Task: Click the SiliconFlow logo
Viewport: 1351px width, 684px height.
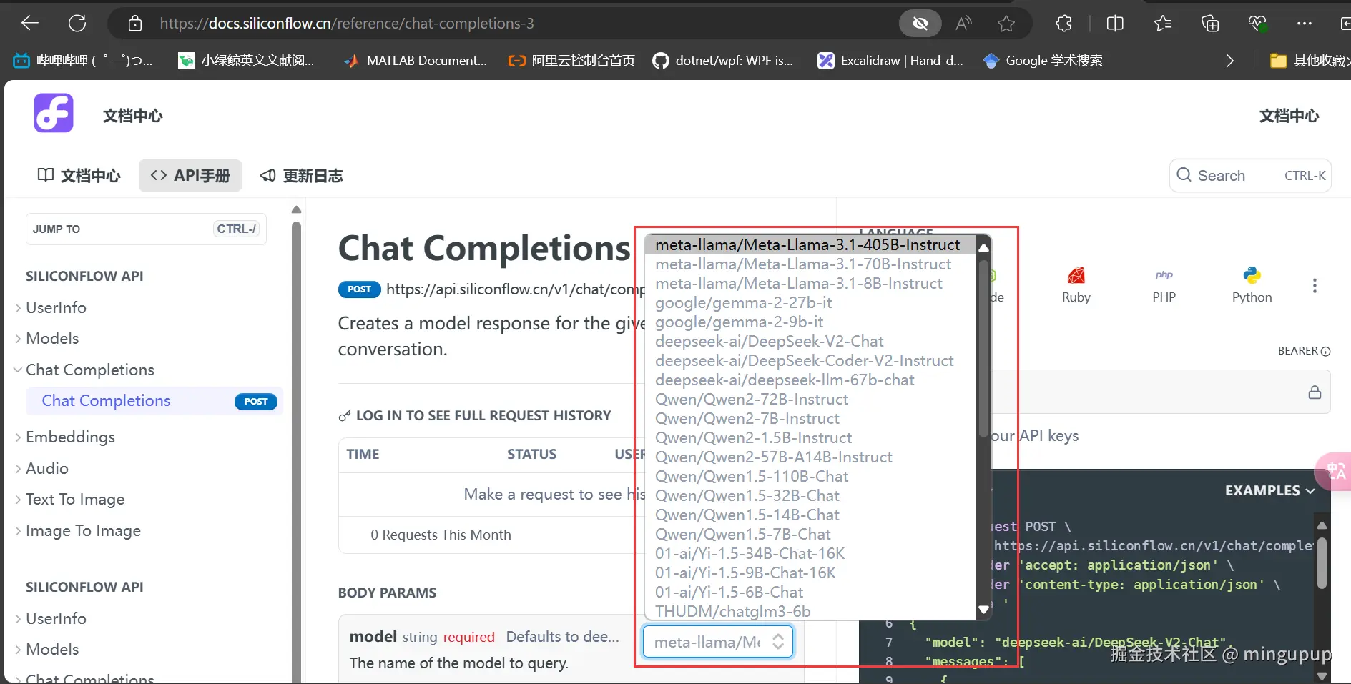Action: point(54,113)
